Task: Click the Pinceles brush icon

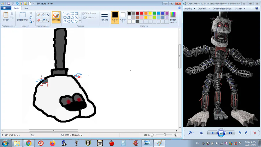Action: 56,15
